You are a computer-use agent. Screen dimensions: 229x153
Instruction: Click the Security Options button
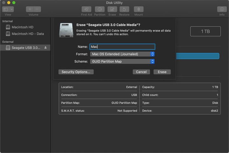(x=76, y=72)
